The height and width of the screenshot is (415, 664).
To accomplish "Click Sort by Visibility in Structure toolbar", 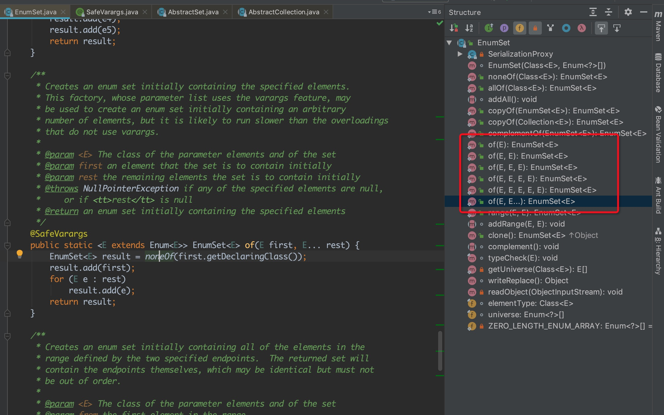I will 454,28.
